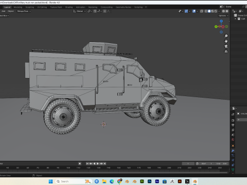Switch to the Shading workspace tab
The width and height of the screenshot is (247, 185).
click(x=69, y=7)
